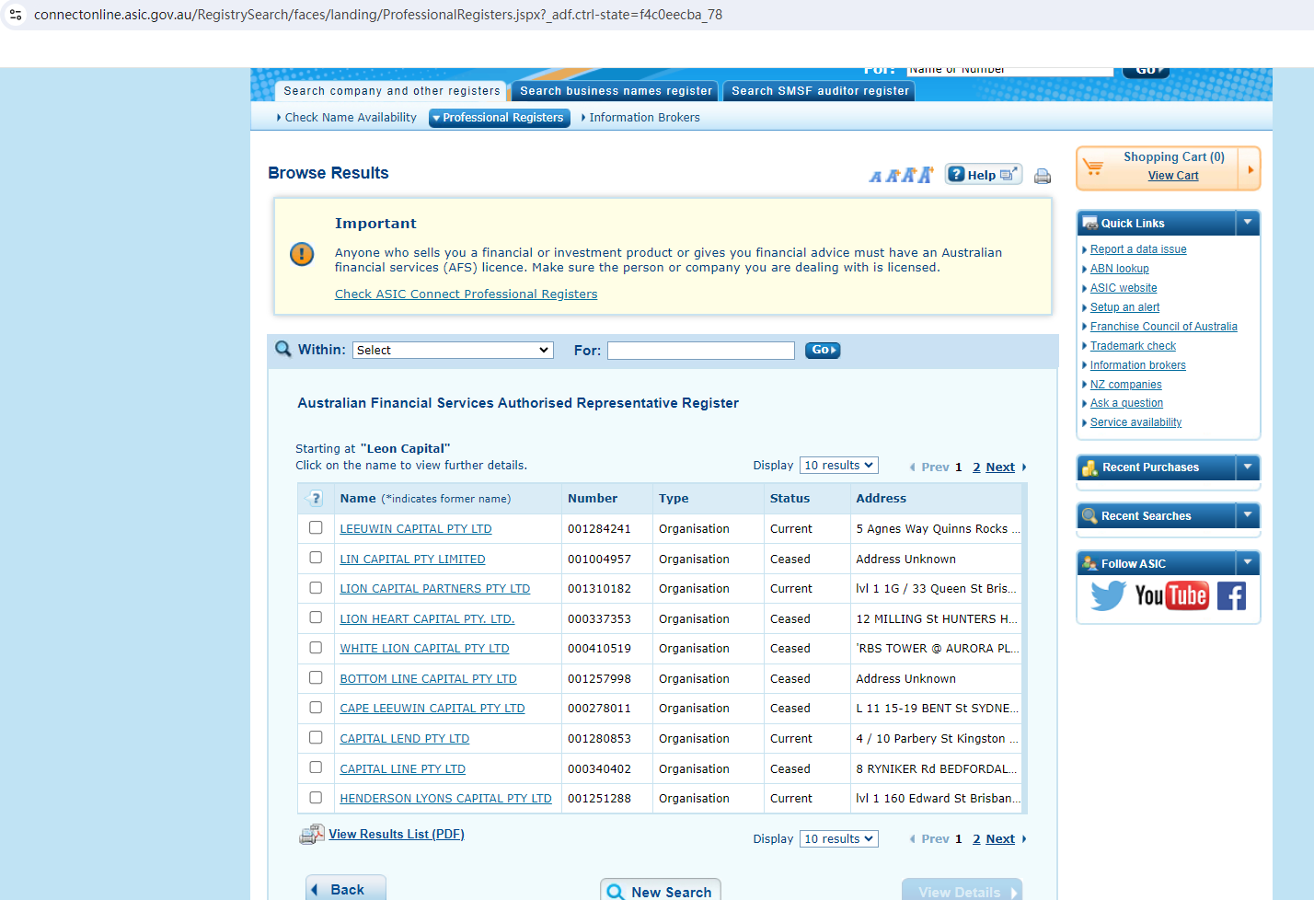Open the View Cart link
This screenshot has height=900, width=1314.
(1173, 176)
